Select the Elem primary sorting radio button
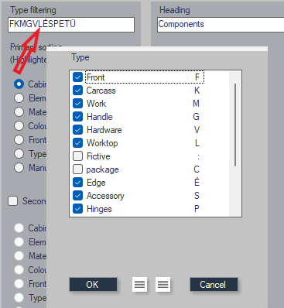284x308 pixels. tap(19, 98)
